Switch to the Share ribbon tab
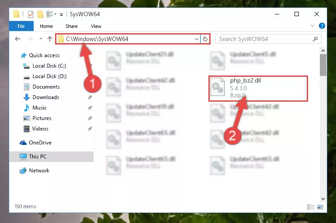The image size is (336, 223). pos(72,26)
